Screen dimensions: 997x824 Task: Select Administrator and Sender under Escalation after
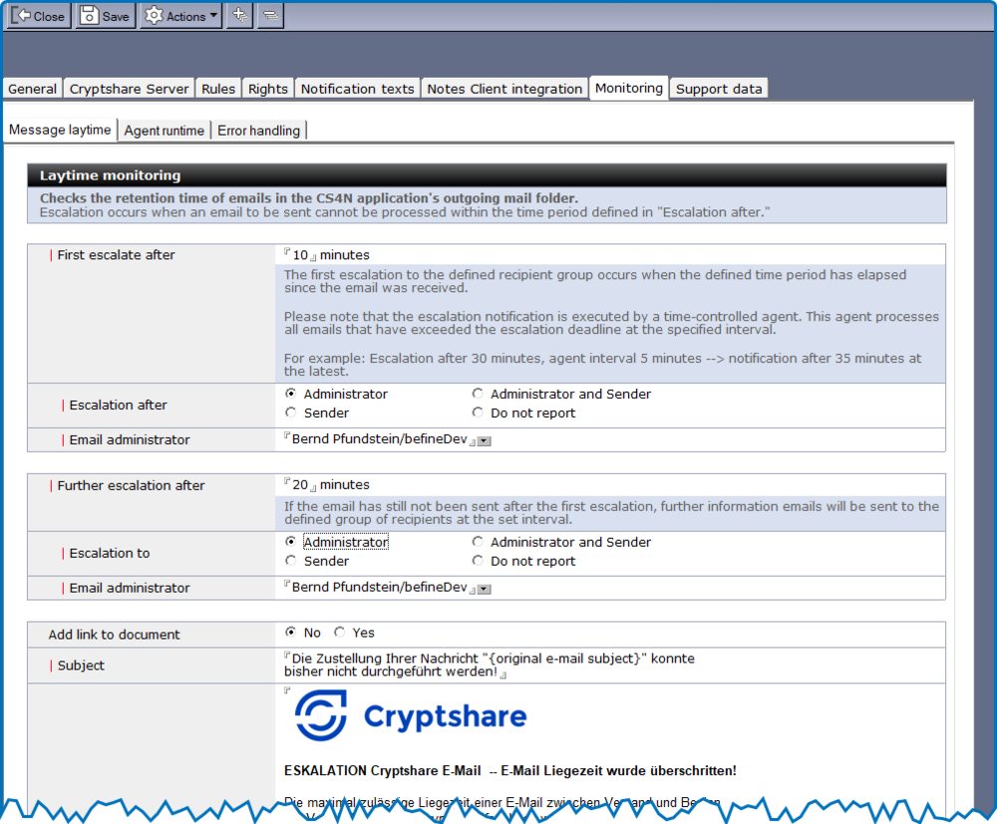pyautogui.click(x=479, y=395)
